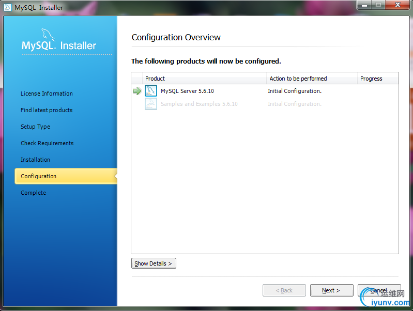Select the License Information step
Screen dimensions: 413x311
point(47,94)
